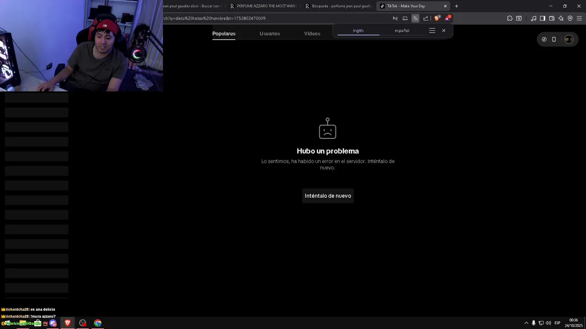Click the Discord taskbar icon
The height and width of the screenshot is (329, 586).
pyautogui.click(x=53, y=323)
